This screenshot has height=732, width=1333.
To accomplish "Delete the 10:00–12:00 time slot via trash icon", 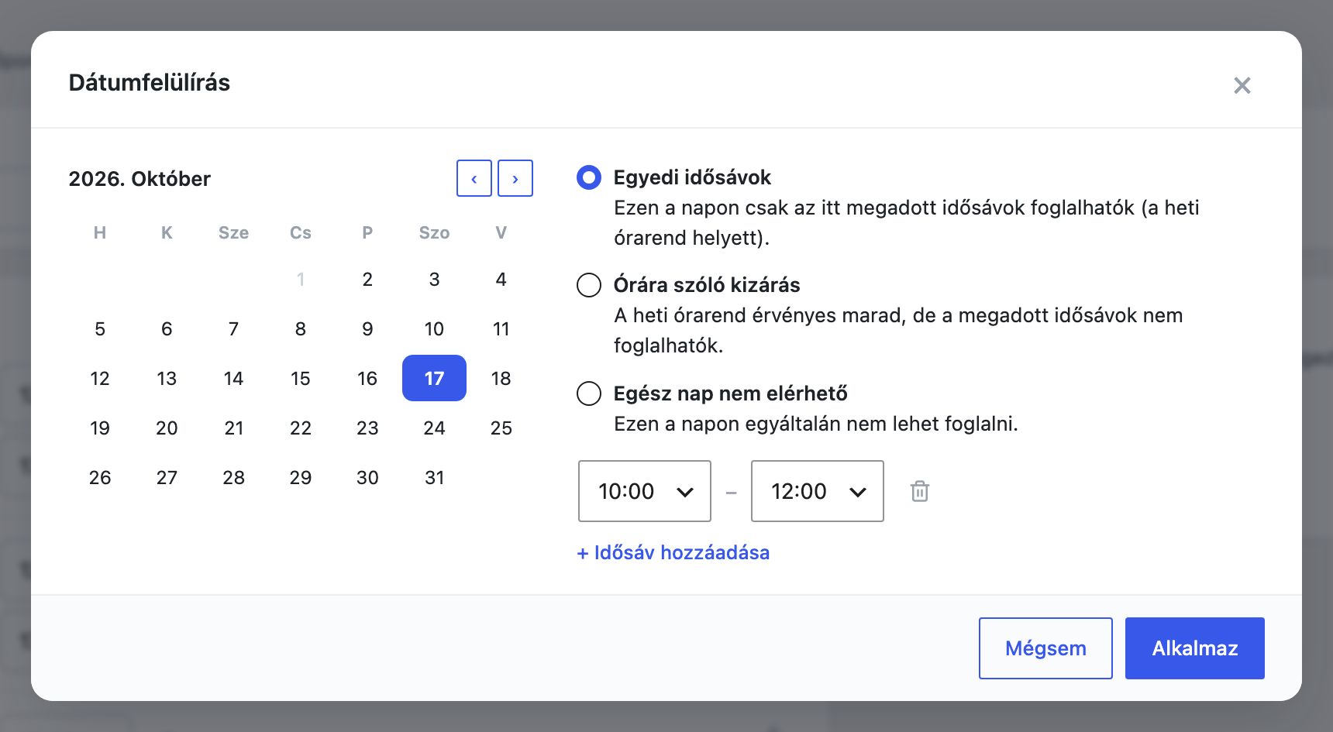I will click(x=920, y=491).
